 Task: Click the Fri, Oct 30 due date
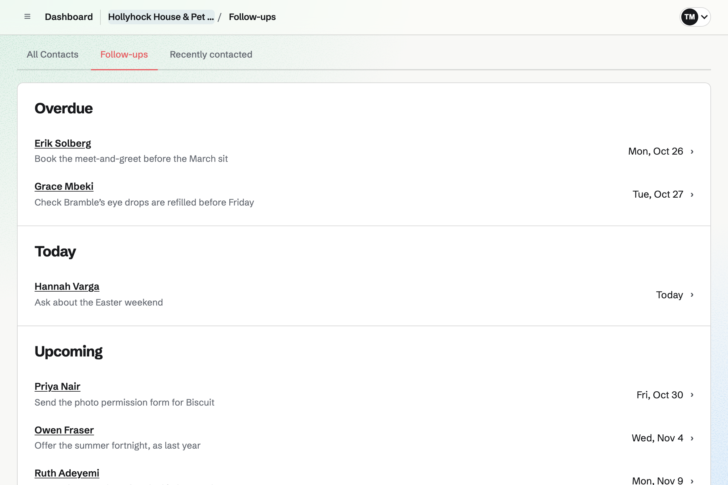(659, 395)
